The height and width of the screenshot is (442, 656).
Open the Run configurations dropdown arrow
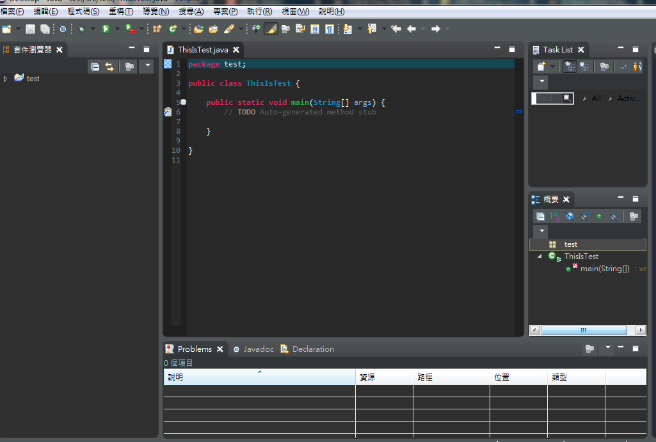(x=117, y=29)
